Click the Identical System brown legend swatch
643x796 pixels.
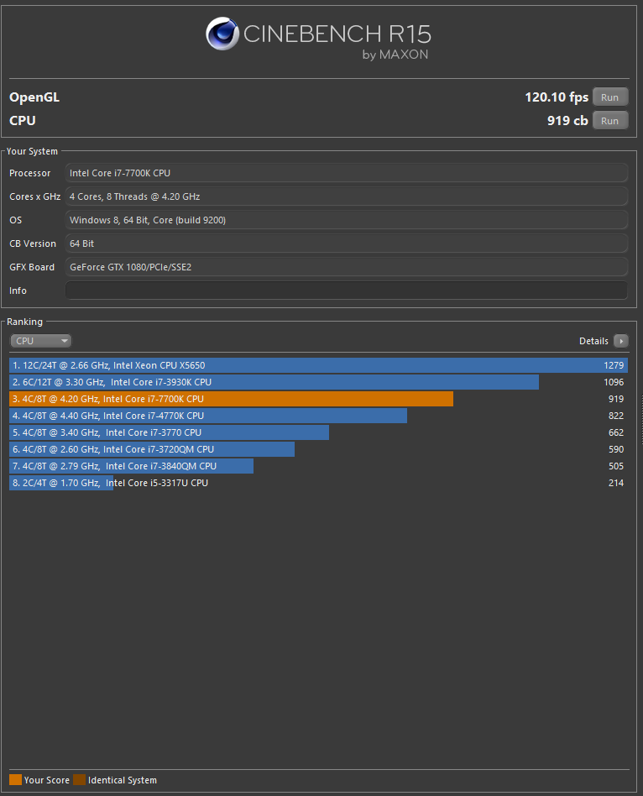pyautogui.click(x=79, y=779)
